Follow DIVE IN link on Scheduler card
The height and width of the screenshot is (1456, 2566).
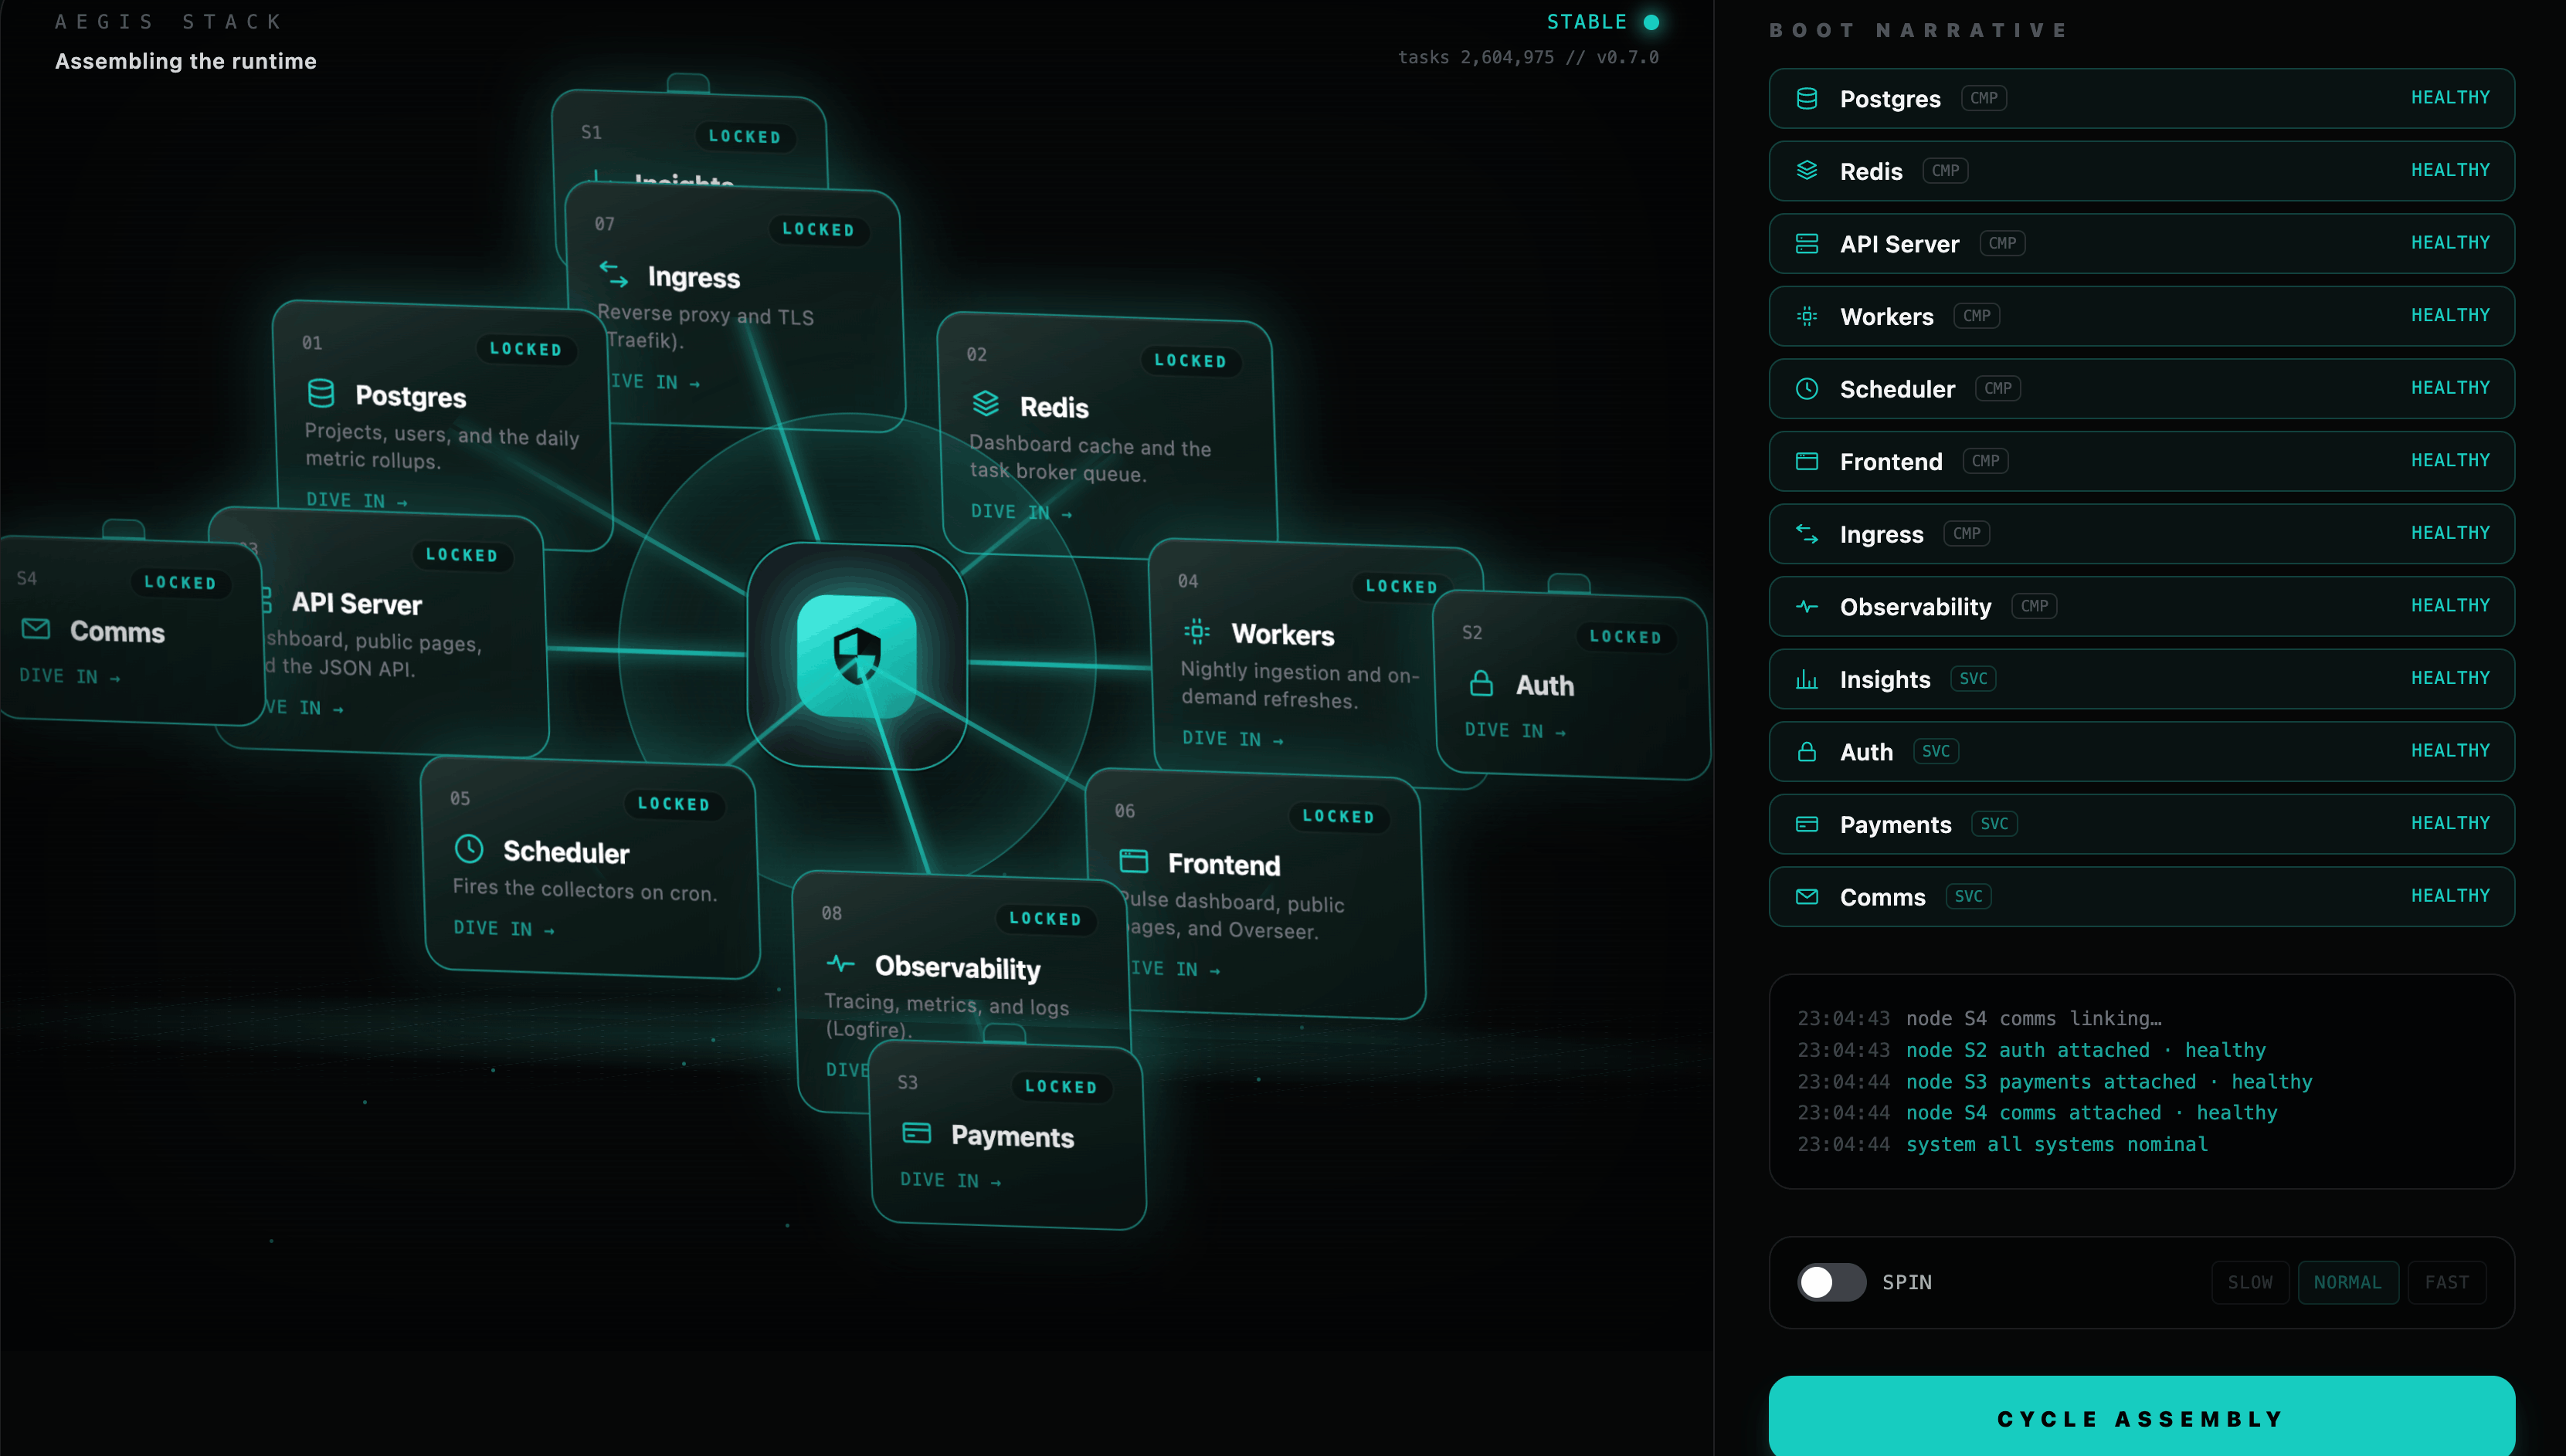point(503,929)
